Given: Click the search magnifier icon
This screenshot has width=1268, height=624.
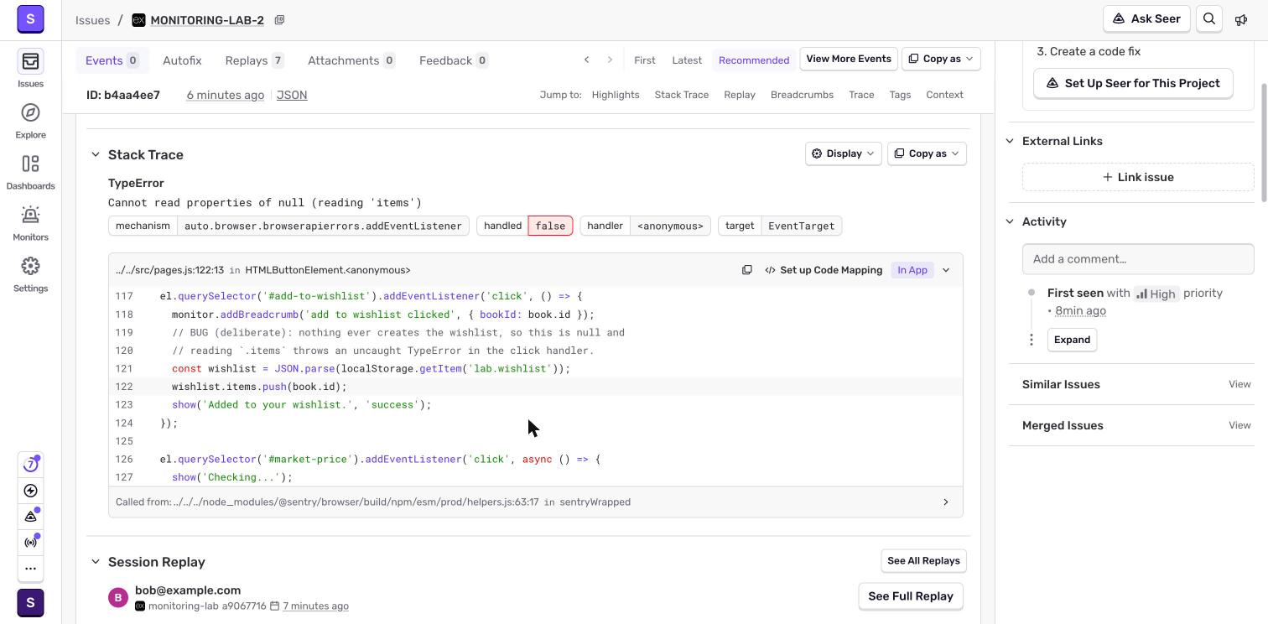Looking at the screenshot, I should [x=1209, y=19].
